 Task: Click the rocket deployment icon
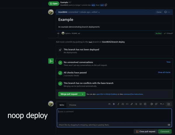pos(60,50)
